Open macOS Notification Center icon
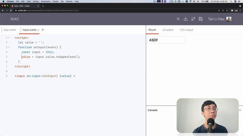This screenshot has height=136, width=243. [x=239, y=2]
